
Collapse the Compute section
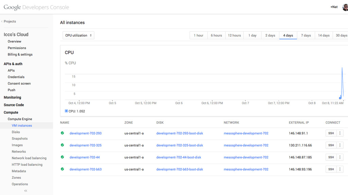(x=11, y=112)
